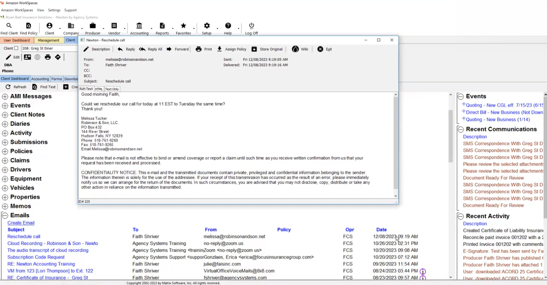Click the Create Email link
Screen dimensions: 547x285
21,223
